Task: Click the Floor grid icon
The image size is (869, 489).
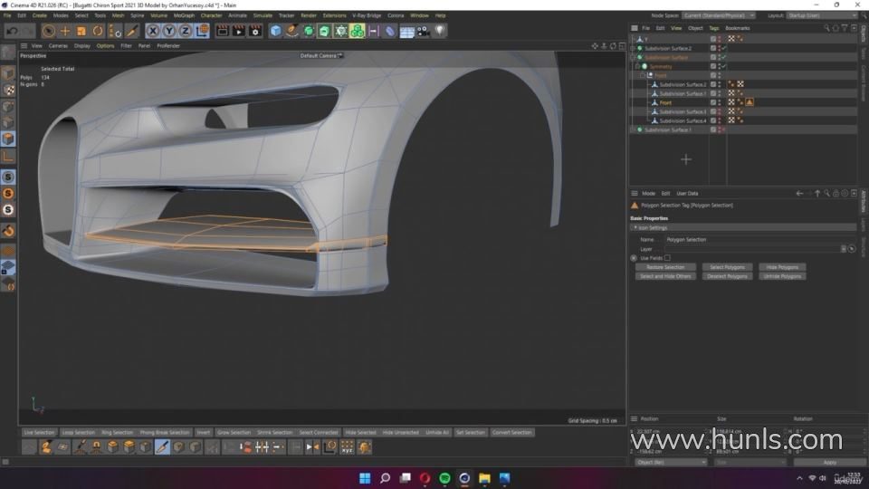Action: click(x=406, y=32)
